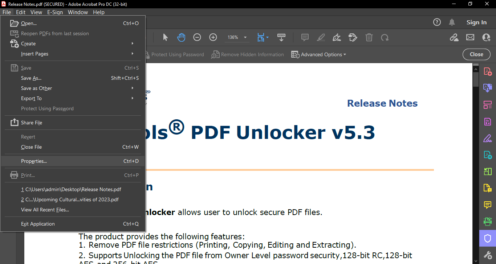Open the Scan & OCR tool in right pane
The width and height of the screenshot is (496, 264).
point(488,222)
